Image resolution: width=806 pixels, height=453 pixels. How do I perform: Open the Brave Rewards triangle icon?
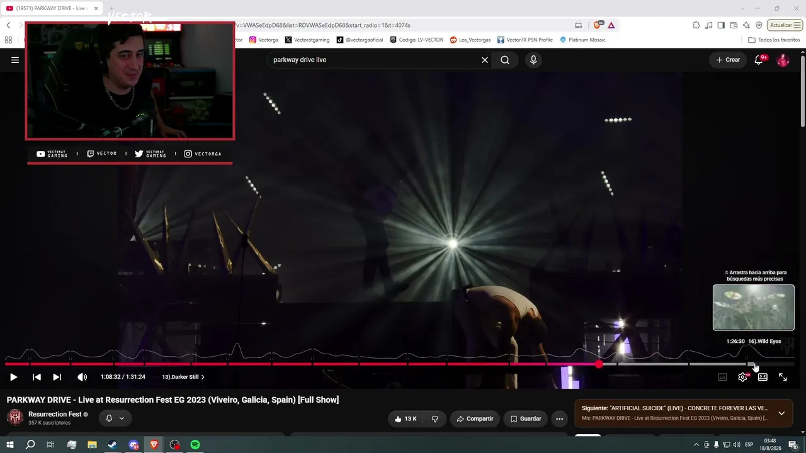611,25
